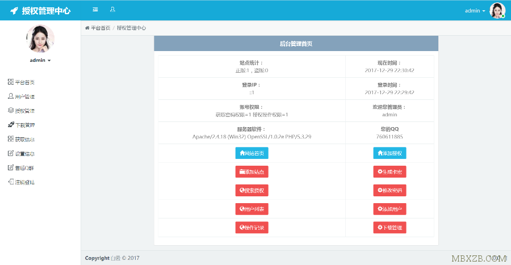Click the red 下载管理 button in panel

[389, 227]
